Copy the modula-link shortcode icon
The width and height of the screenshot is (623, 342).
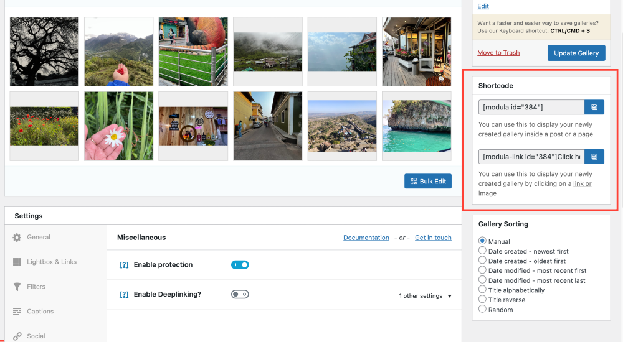pyautogui.click(x=594, y=157)
